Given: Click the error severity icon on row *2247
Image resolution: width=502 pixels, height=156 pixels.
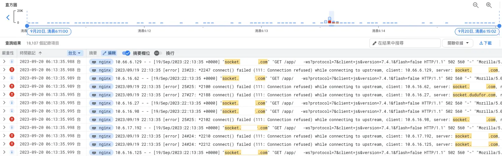Looking at the screenshot, I should 12,70.
